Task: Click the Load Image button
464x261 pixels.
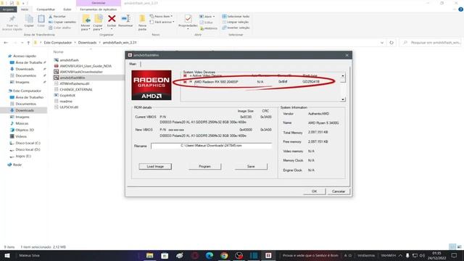Action: pyautogui.click(x=155, y=167)
